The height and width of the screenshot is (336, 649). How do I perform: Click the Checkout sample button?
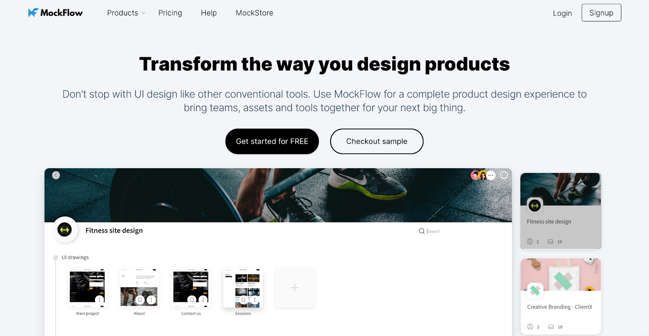tap(377, 141)
